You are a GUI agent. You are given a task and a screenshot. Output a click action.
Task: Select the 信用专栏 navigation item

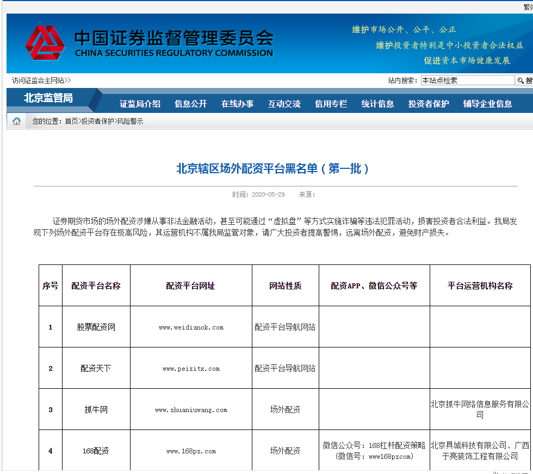click(330, 104)
